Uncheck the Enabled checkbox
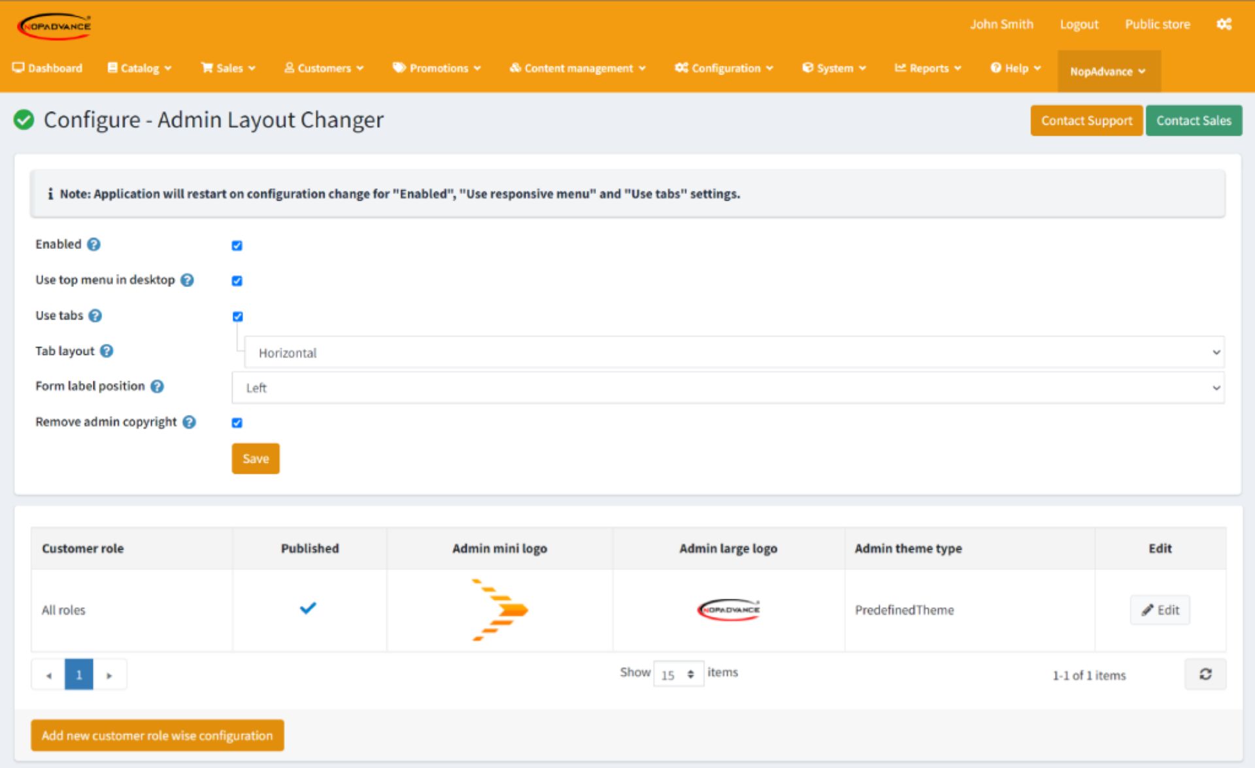This screenshot has height=768, width=1255. [x=236, y=246]
